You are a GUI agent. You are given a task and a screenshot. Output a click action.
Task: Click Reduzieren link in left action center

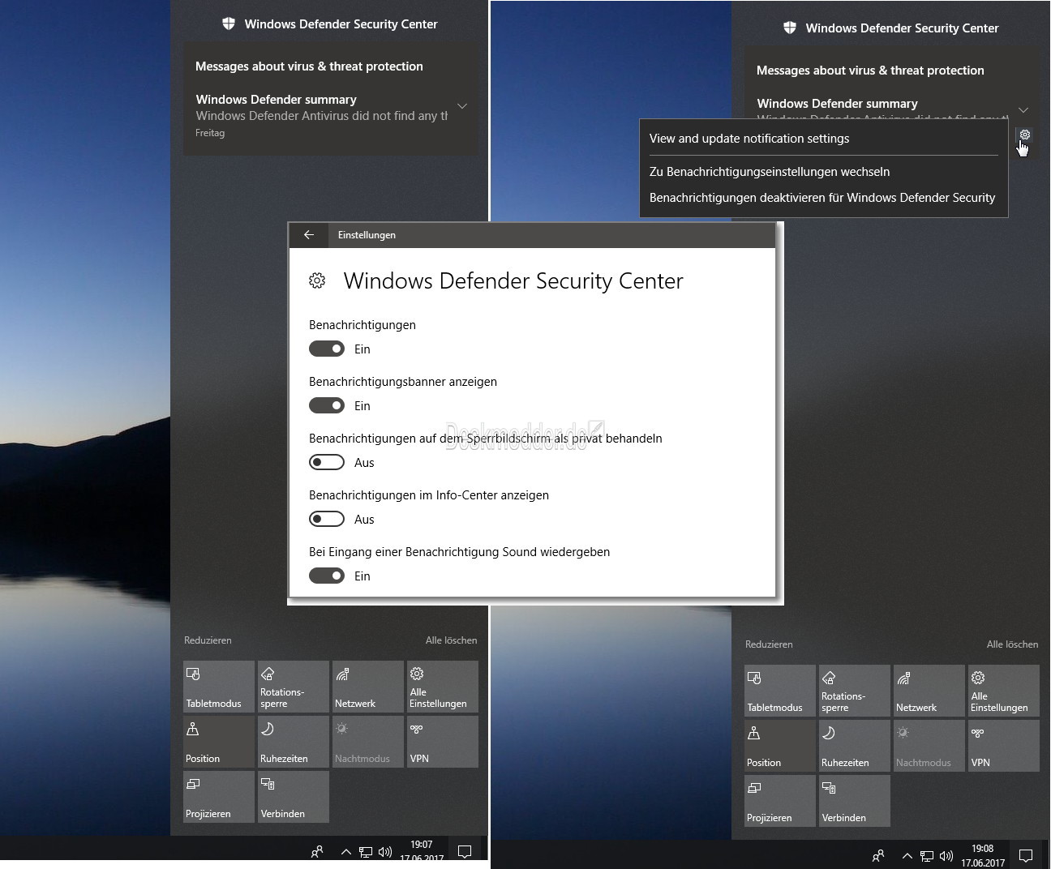tap(208, 640)
